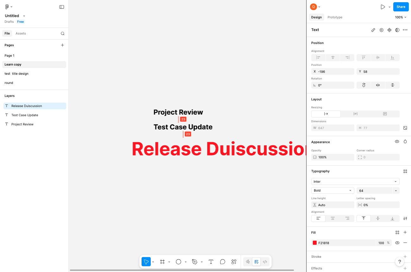Open font size 64 dropdown arrow
Screen dimensions: 411x272
[x=396, y=191]
